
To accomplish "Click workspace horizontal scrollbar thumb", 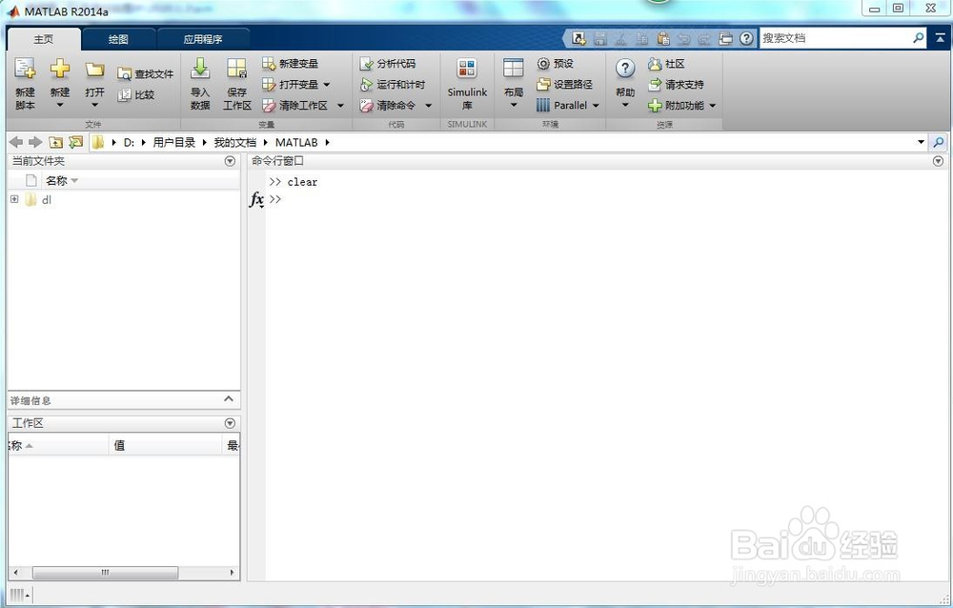I will 105,573.
